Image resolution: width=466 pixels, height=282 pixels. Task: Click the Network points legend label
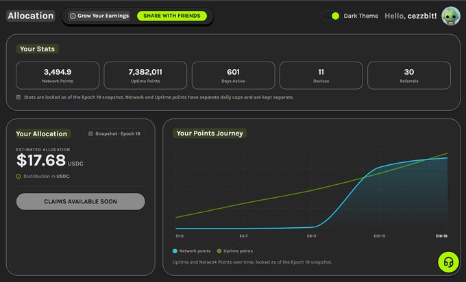coord(195,251)
